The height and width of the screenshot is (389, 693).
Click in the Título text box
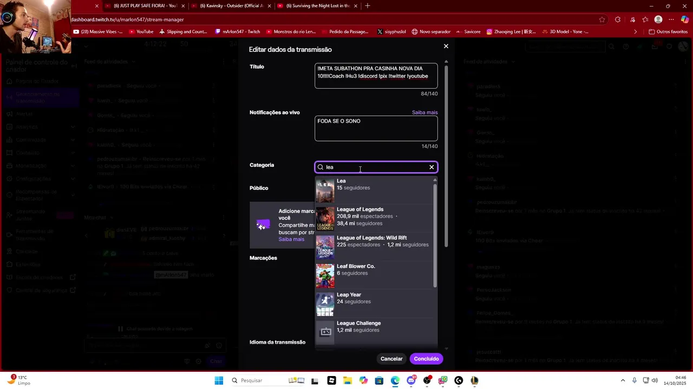click(376, 76)
